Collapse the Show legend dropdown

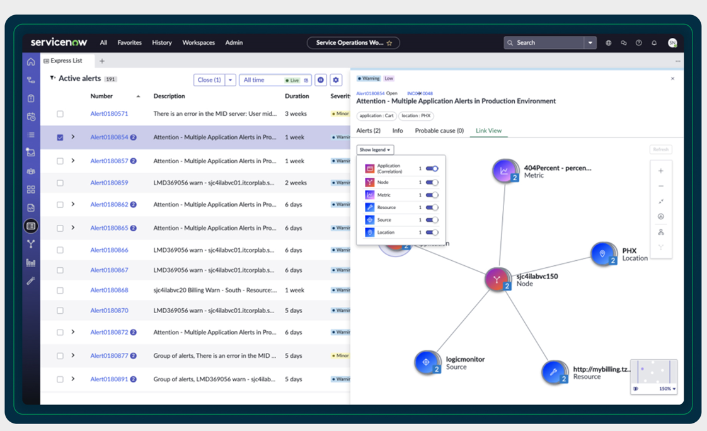[375, 150]
